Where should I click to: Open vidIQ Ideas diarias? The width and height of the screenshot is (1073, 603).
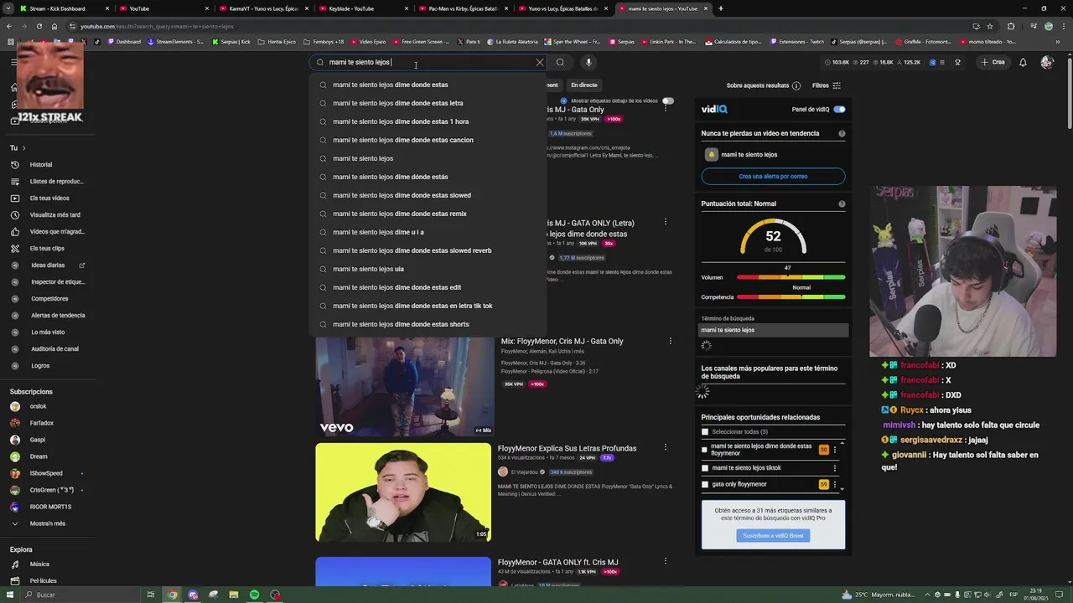click(x=48, y=265)
